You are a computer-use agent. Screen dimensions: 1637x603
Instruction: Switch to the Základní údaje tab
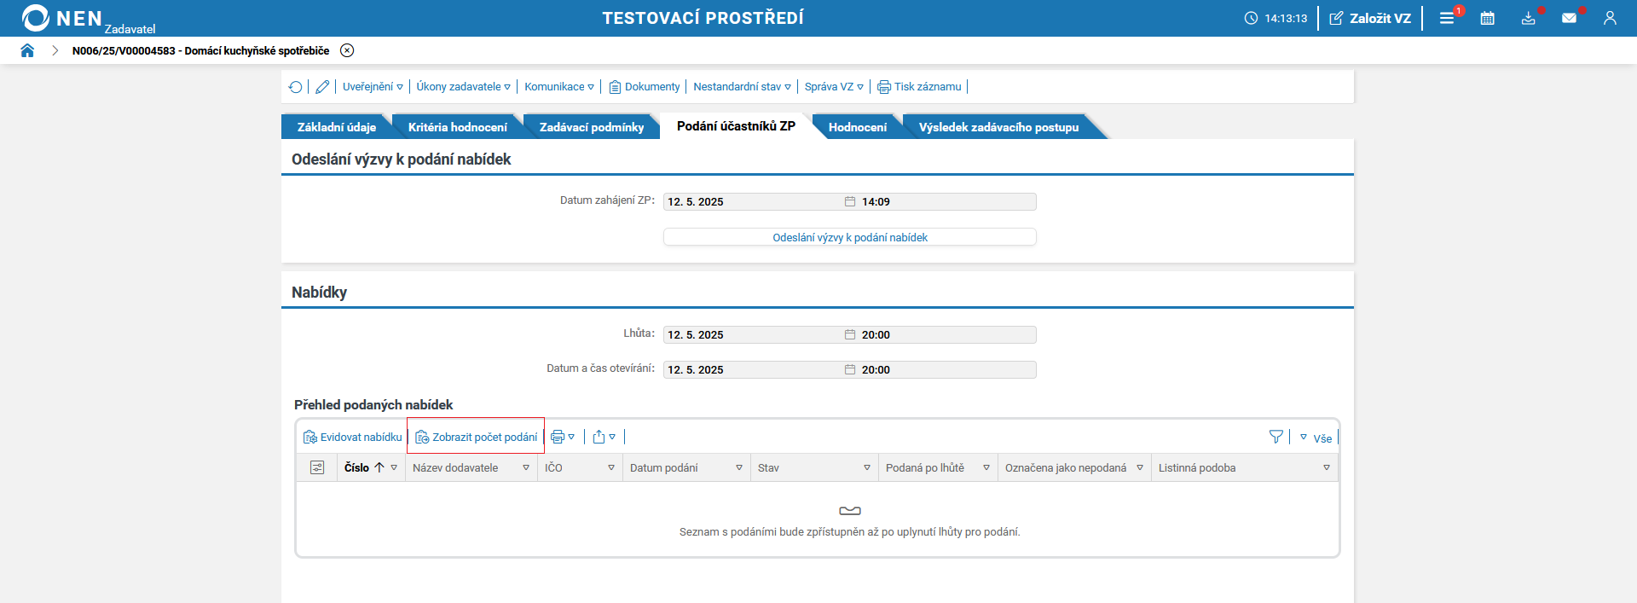click(336, 127)
